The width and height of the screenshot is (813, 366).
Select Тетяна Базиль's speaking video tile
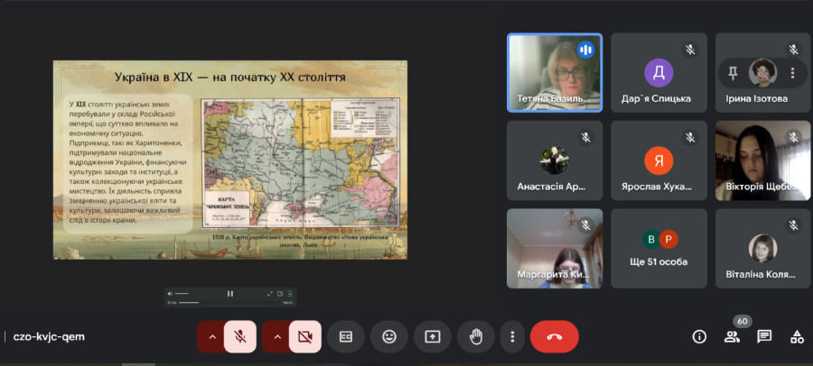click(555, 72)
